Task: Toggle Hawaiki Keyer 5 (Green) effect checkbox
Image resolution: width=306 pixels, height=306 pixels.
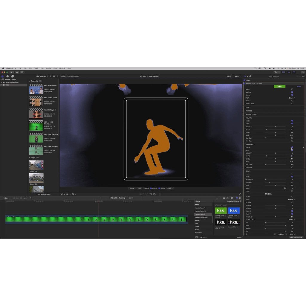Action: pyautogui.click(x=244, y=84)
